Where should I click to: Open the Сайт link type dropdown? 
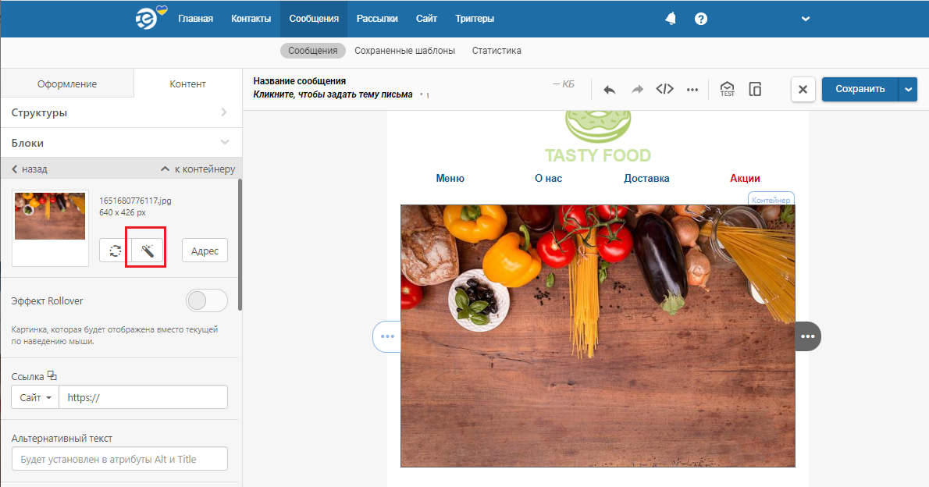pos(36,397)
